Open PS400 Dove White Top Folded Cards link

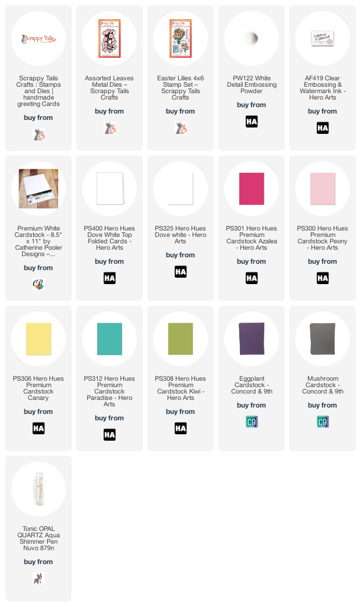point(109,238)
